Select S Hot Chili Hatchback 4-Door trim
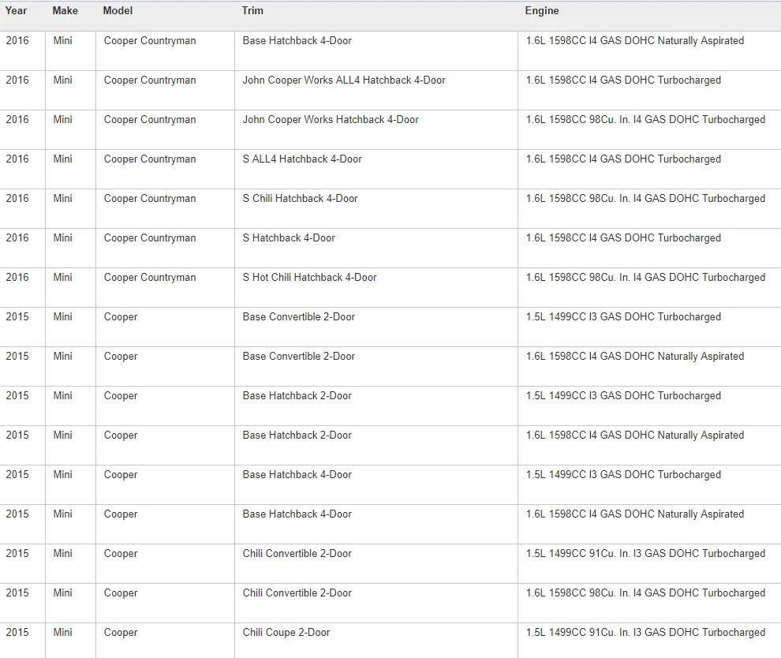781x658 pixels. coord(309,278)
